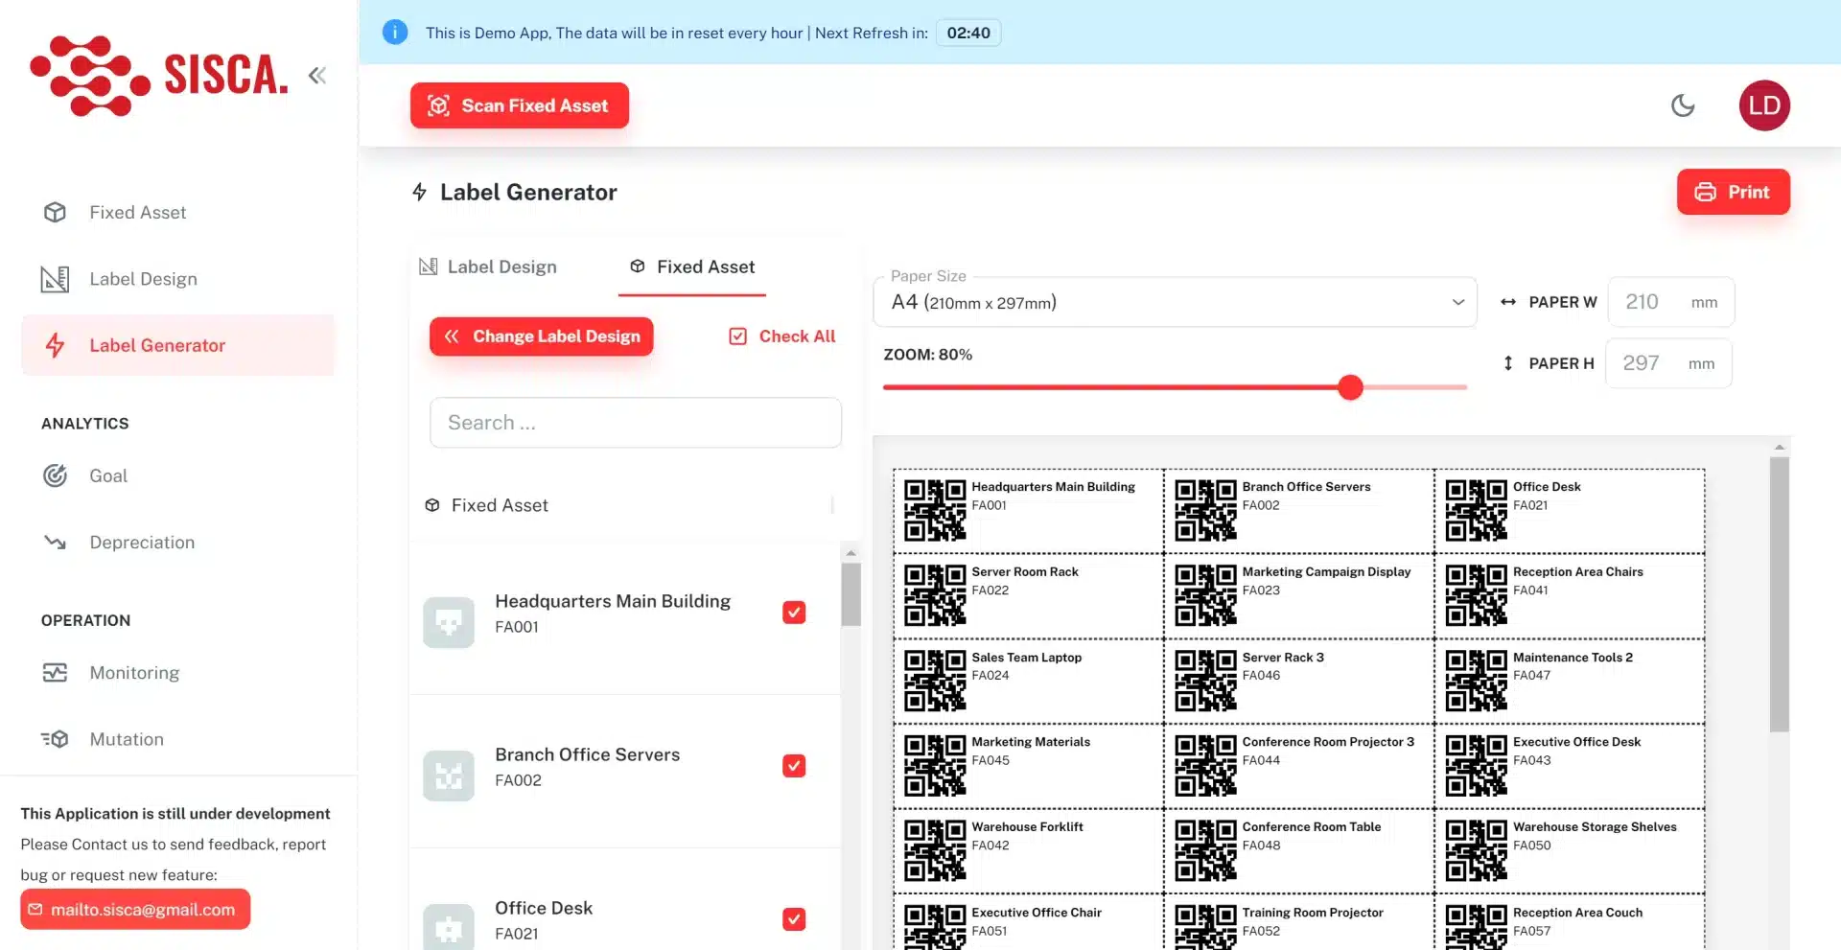This screenshot has height=950, width=1841.
Task: Click Paper H vertical arrows icon
Action: [1508, 363]
